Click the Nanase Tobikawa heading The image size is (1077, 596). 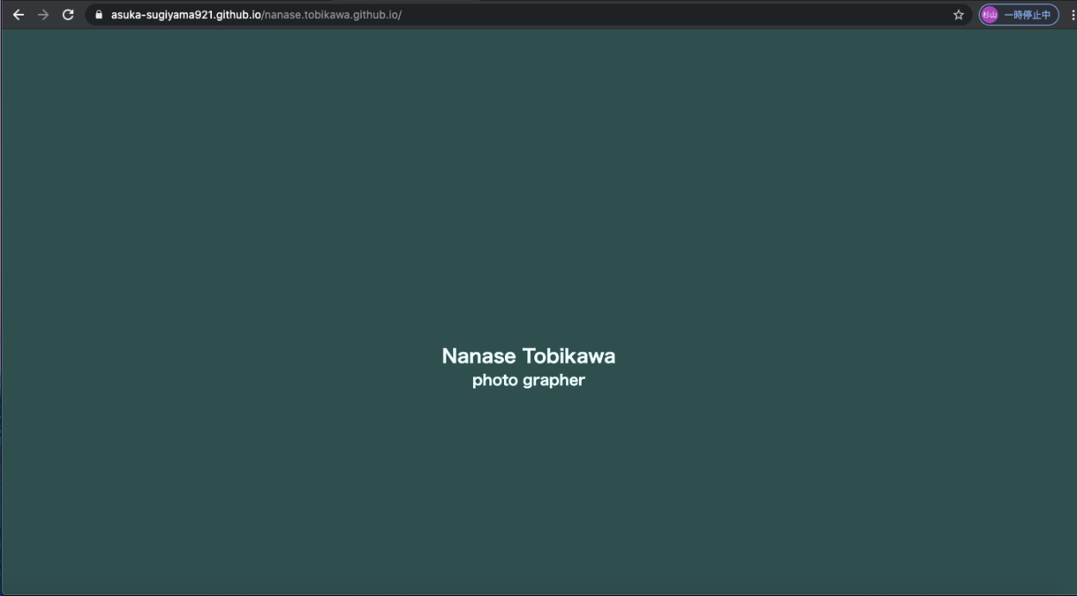click(x=528, y=356)
